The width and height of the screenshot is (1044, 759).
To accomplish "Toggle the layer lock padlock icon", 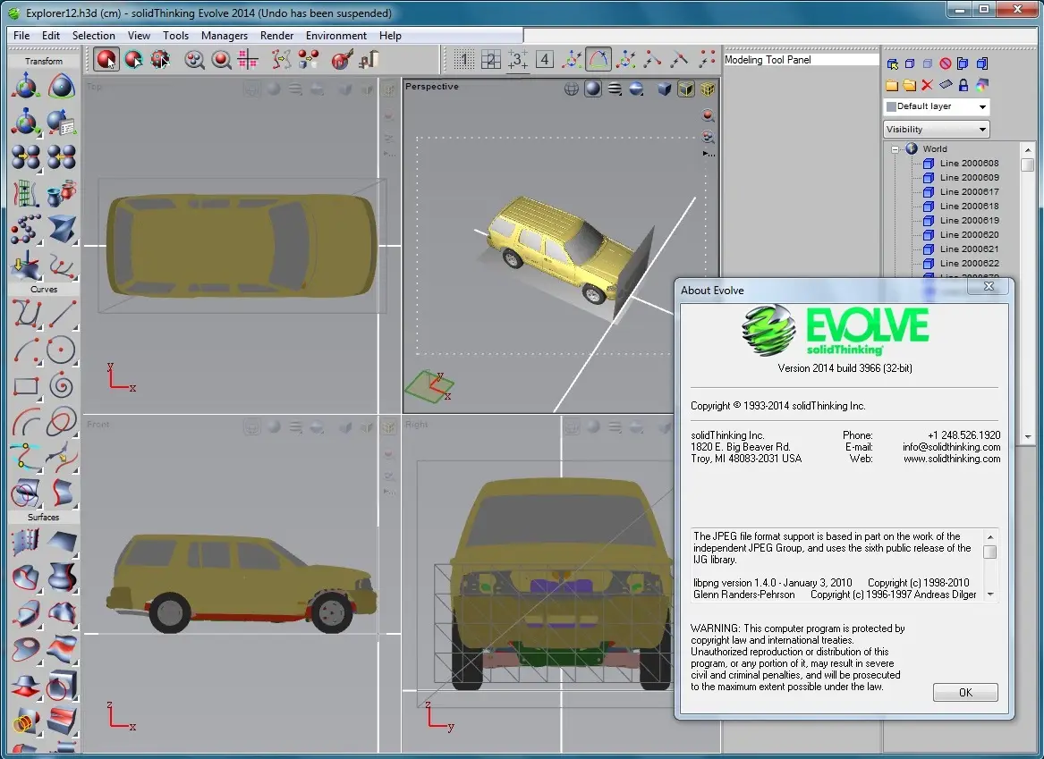I will 963,84.
